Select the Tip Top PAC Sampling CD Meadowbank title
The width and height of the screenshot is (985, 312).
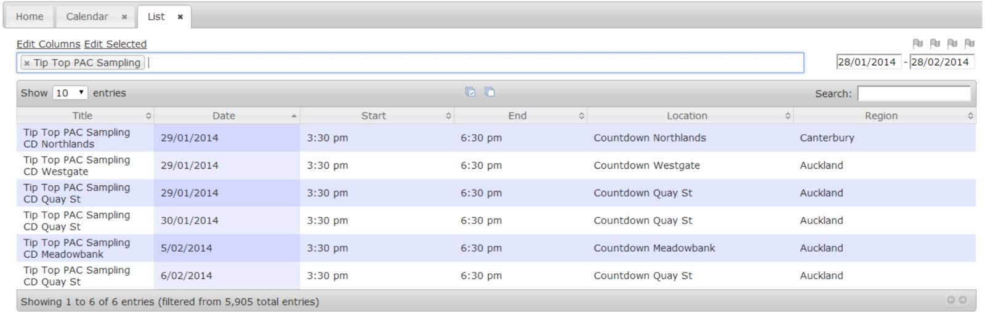tap(77, 248)
